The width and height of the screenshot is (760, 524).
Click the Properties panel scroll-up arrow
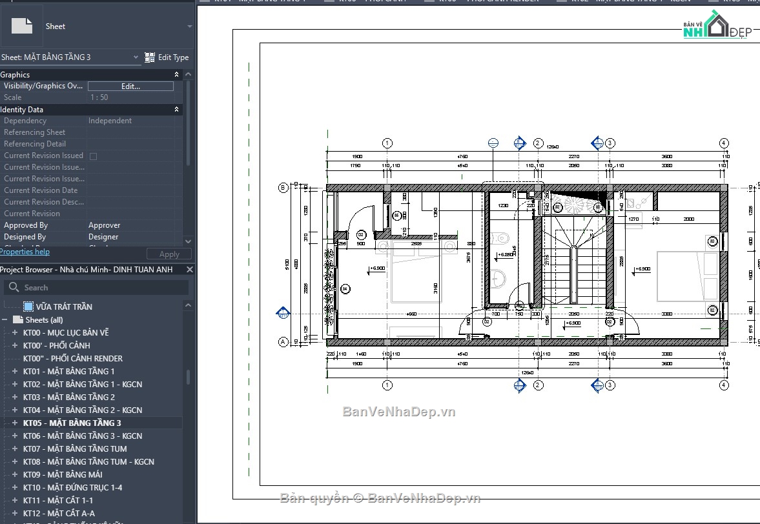(188, 75)
